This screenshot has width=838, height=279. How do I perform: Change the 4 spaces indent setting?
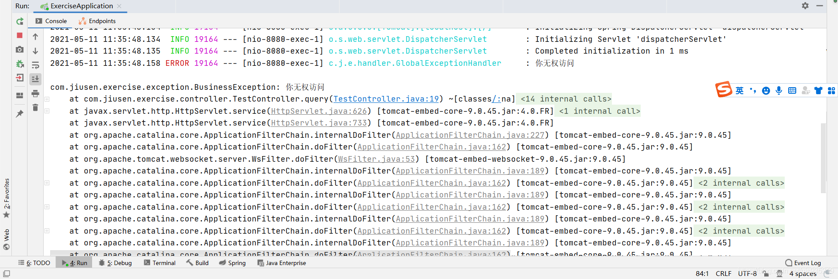click(x=803, y=273)
